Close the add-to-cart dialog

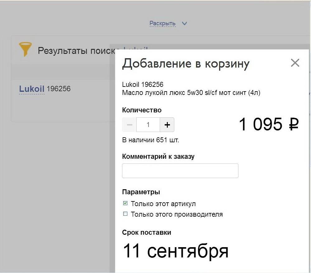pos(295,63)
